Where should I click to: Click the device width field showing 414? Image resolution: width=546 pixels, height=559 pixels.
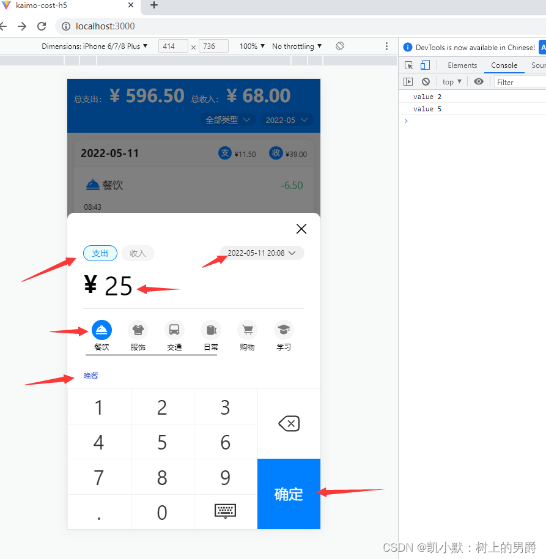point(173,46)
